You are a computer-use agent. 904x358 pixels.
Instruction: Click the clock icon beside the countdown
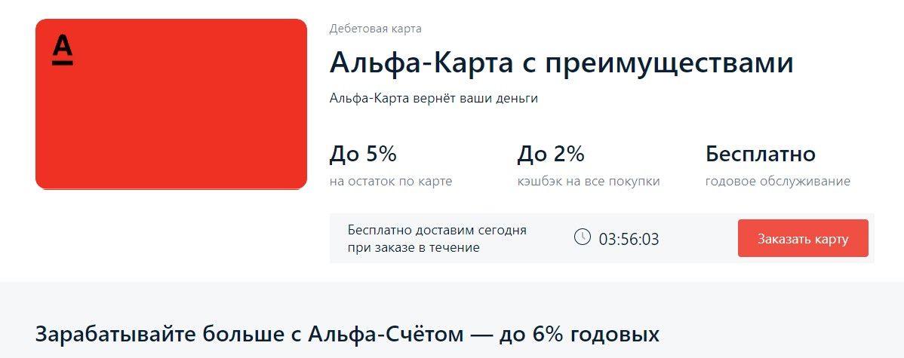coord(582,237)
